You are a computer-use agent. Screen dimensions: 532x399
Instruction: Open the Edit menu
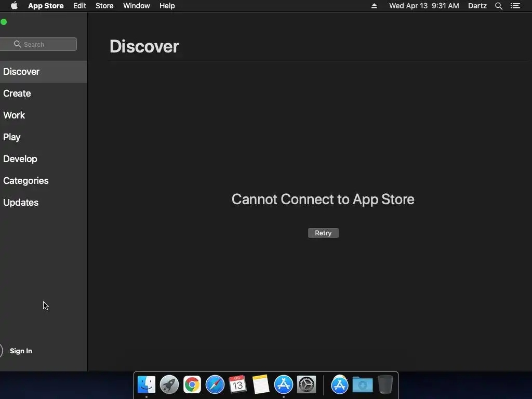coord(79,6)
